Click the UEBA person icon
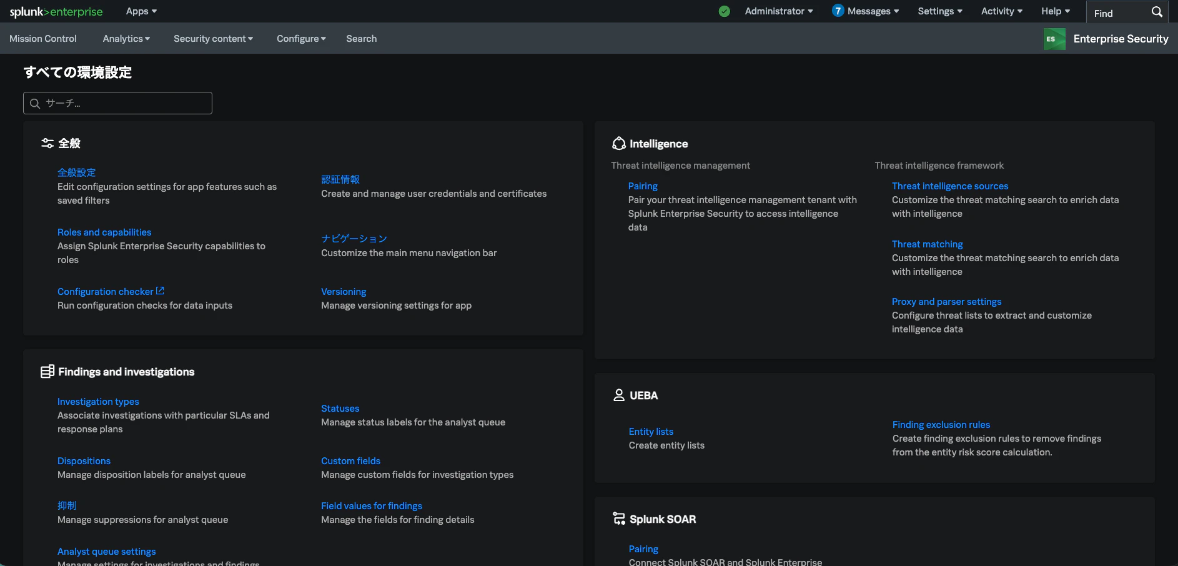1178x566 pixels. coord(619,395)
